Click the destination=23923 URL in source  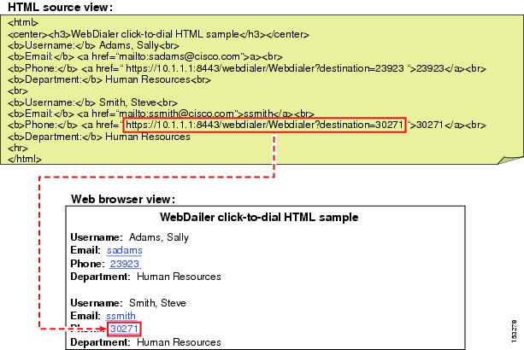click(265, 68)
